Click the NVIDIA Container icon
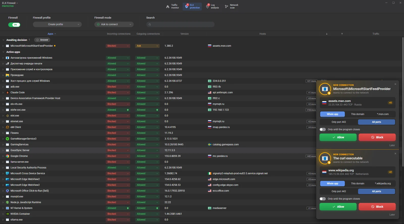Viewport: 404px width, 224px height. coord(8,214)
